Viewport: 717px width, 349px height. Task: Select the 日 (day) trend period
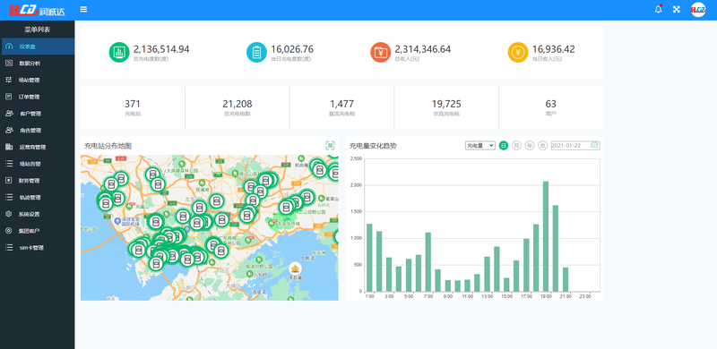pyautogui.click(x=504, y=145)
